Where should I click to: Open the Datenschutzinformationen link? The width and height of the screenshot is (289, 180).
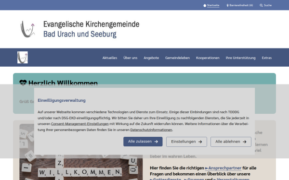click(x=151, y=130)
